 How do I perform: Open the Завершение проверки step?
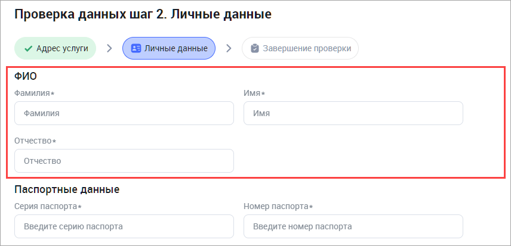[306, 48]
